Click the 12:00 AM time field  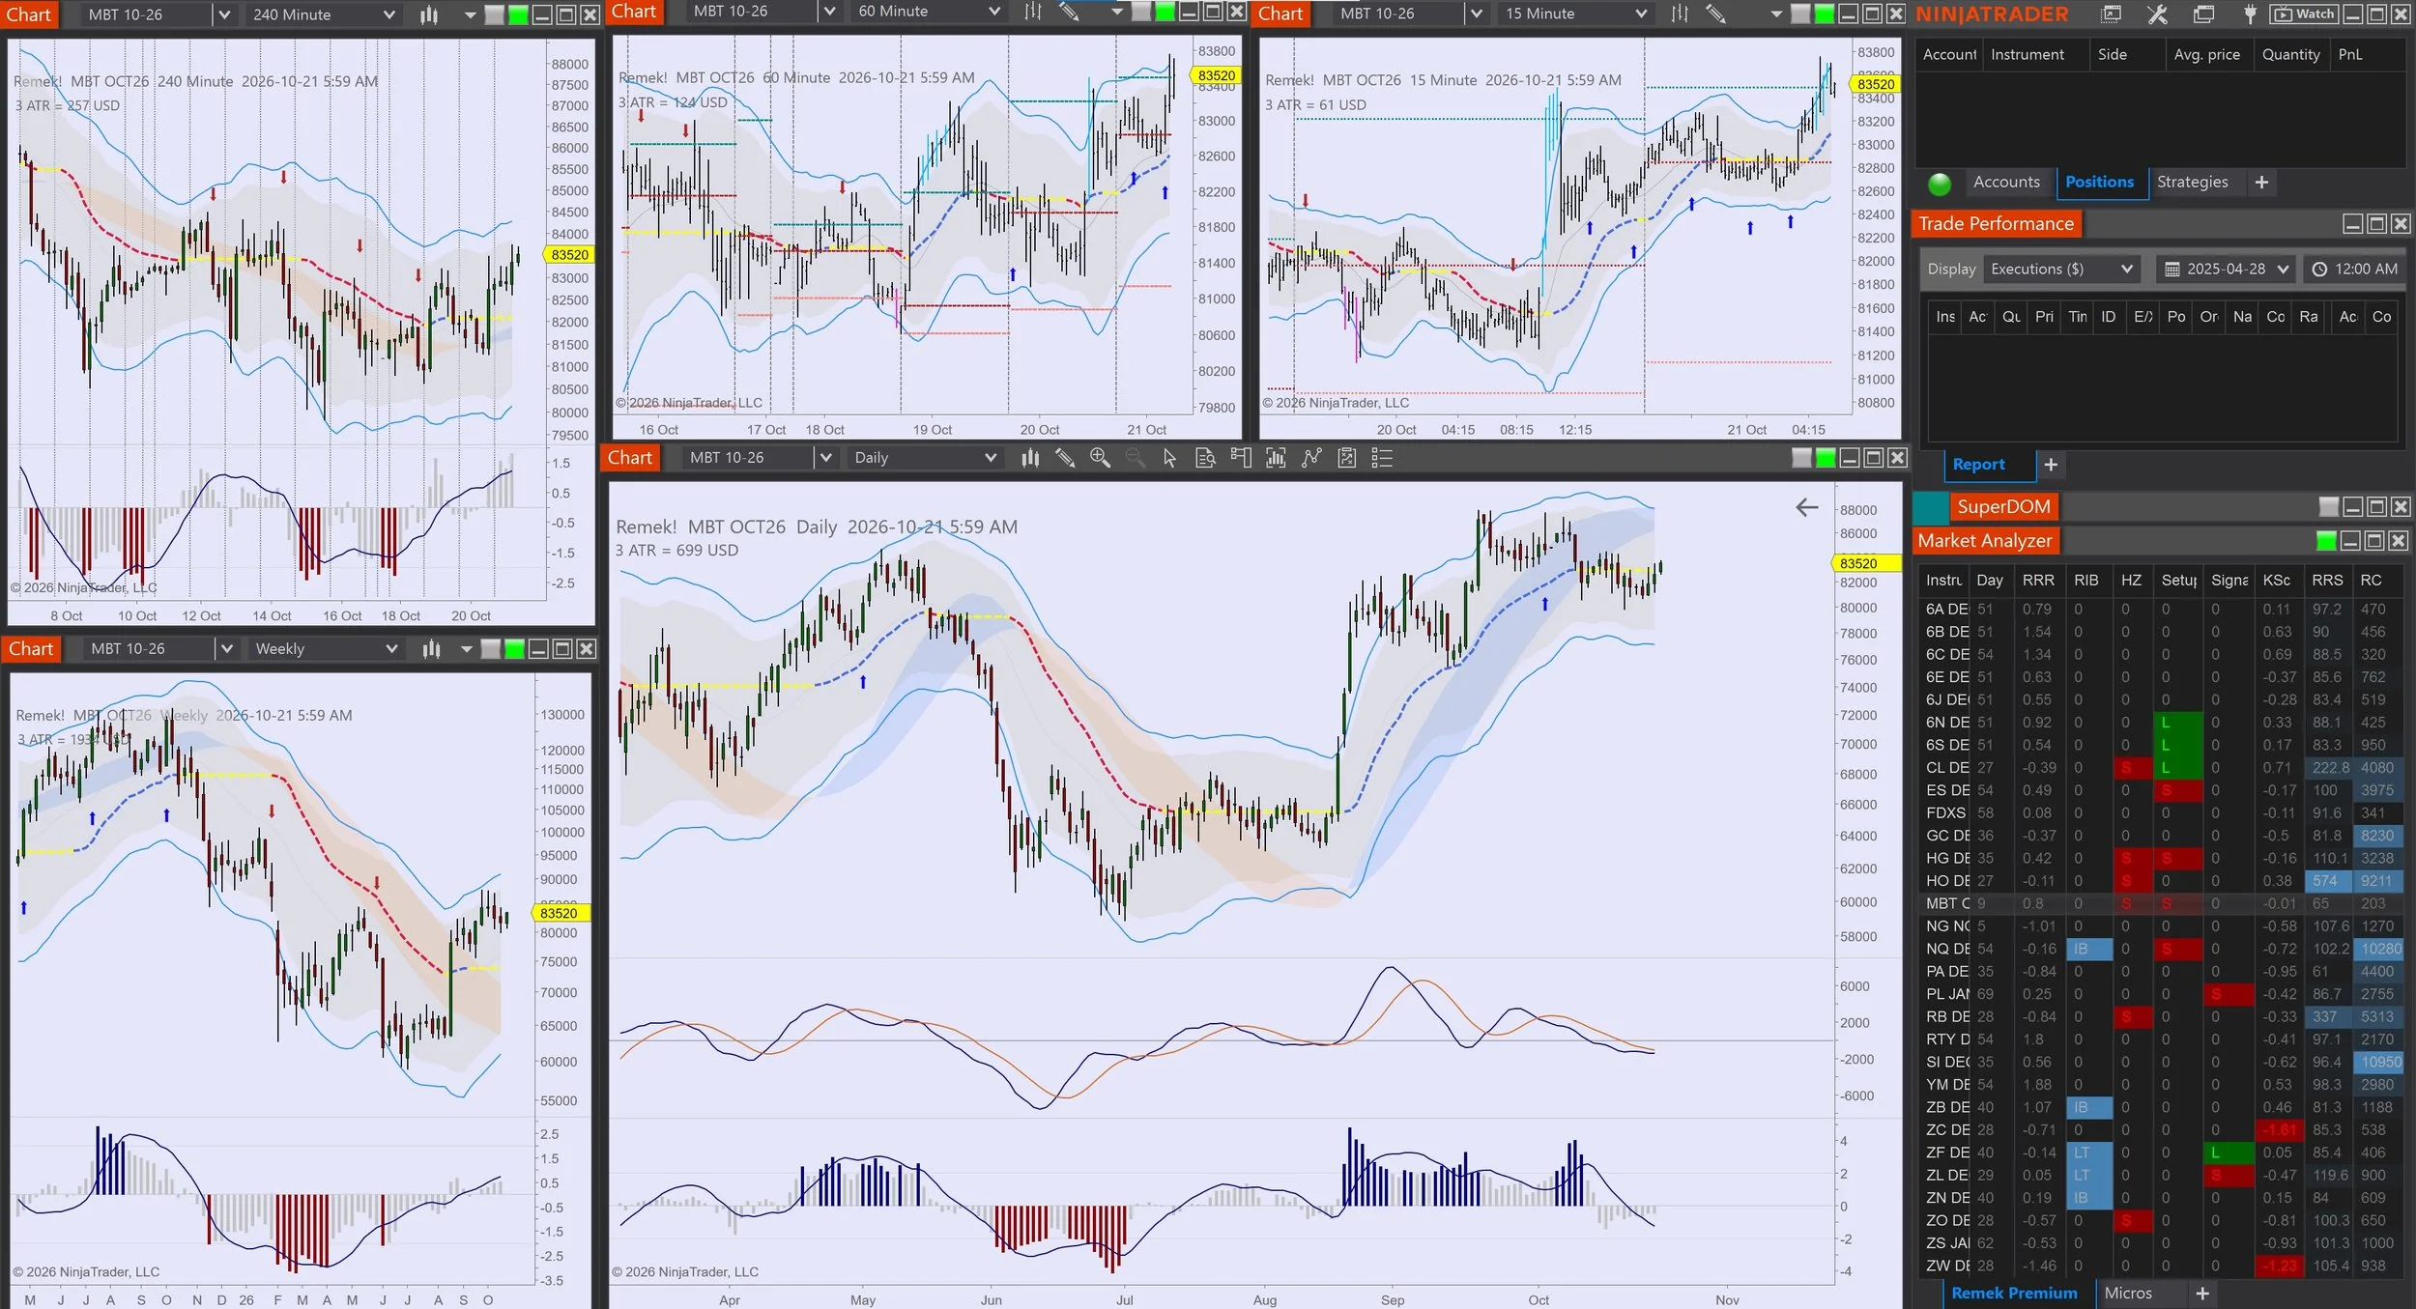point(2356,269)
